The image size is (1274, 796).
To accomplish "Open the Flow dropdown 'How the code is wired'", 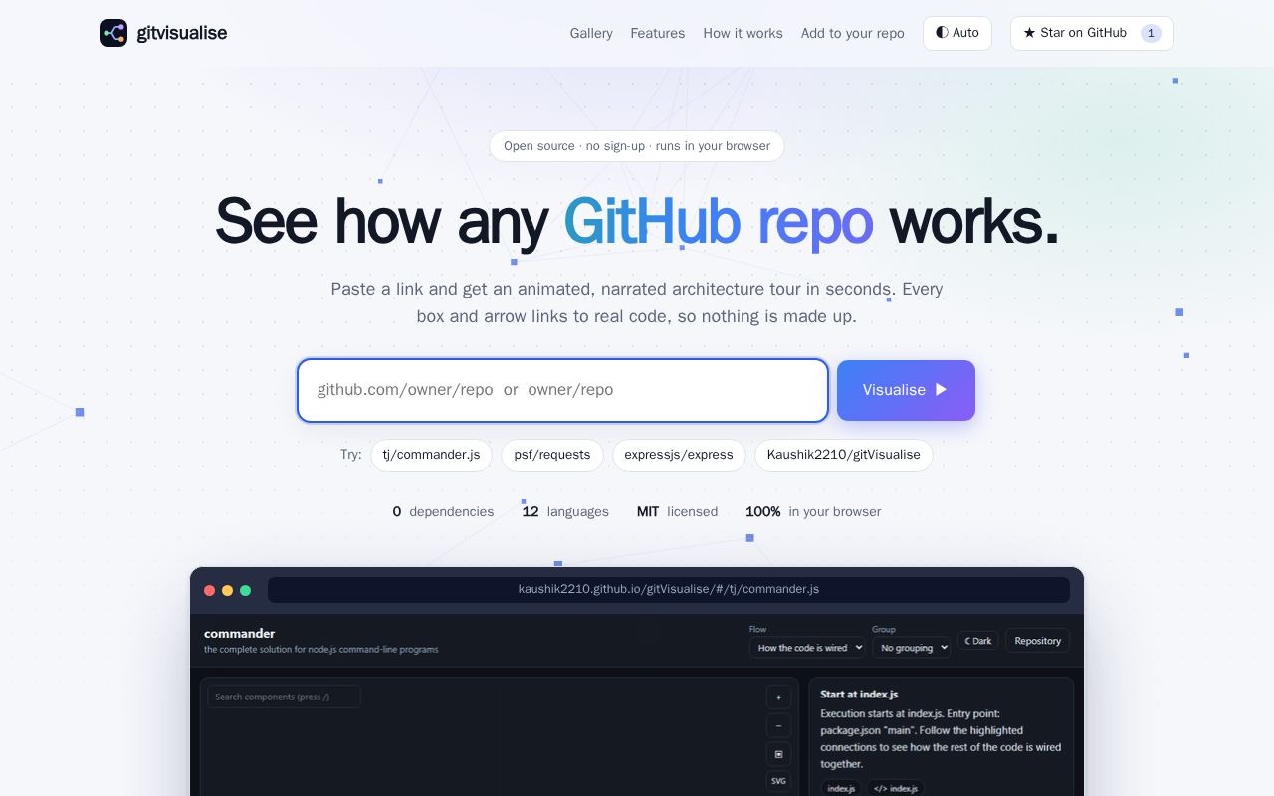I will pos(807,648).
